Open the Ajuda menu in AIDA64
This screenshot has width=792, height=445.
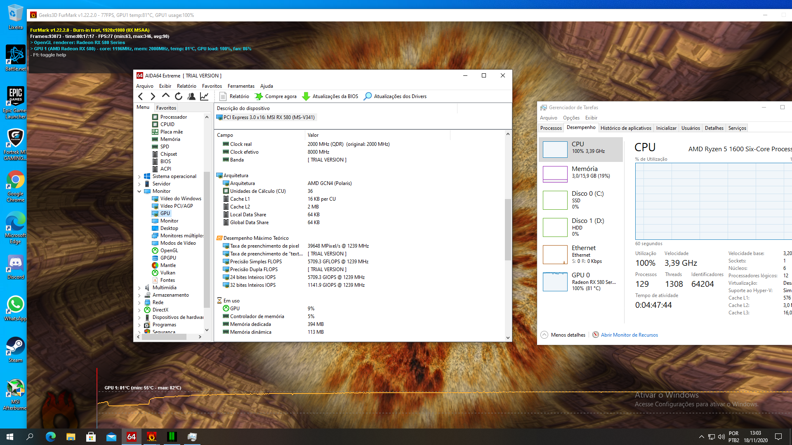[266, 86]
